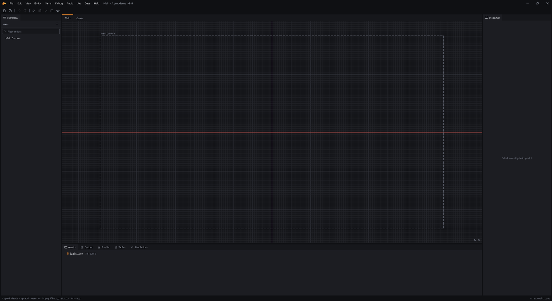This screenshot has height=301, width=552.
Task: Start the game with the Play button
Action: 34,11
